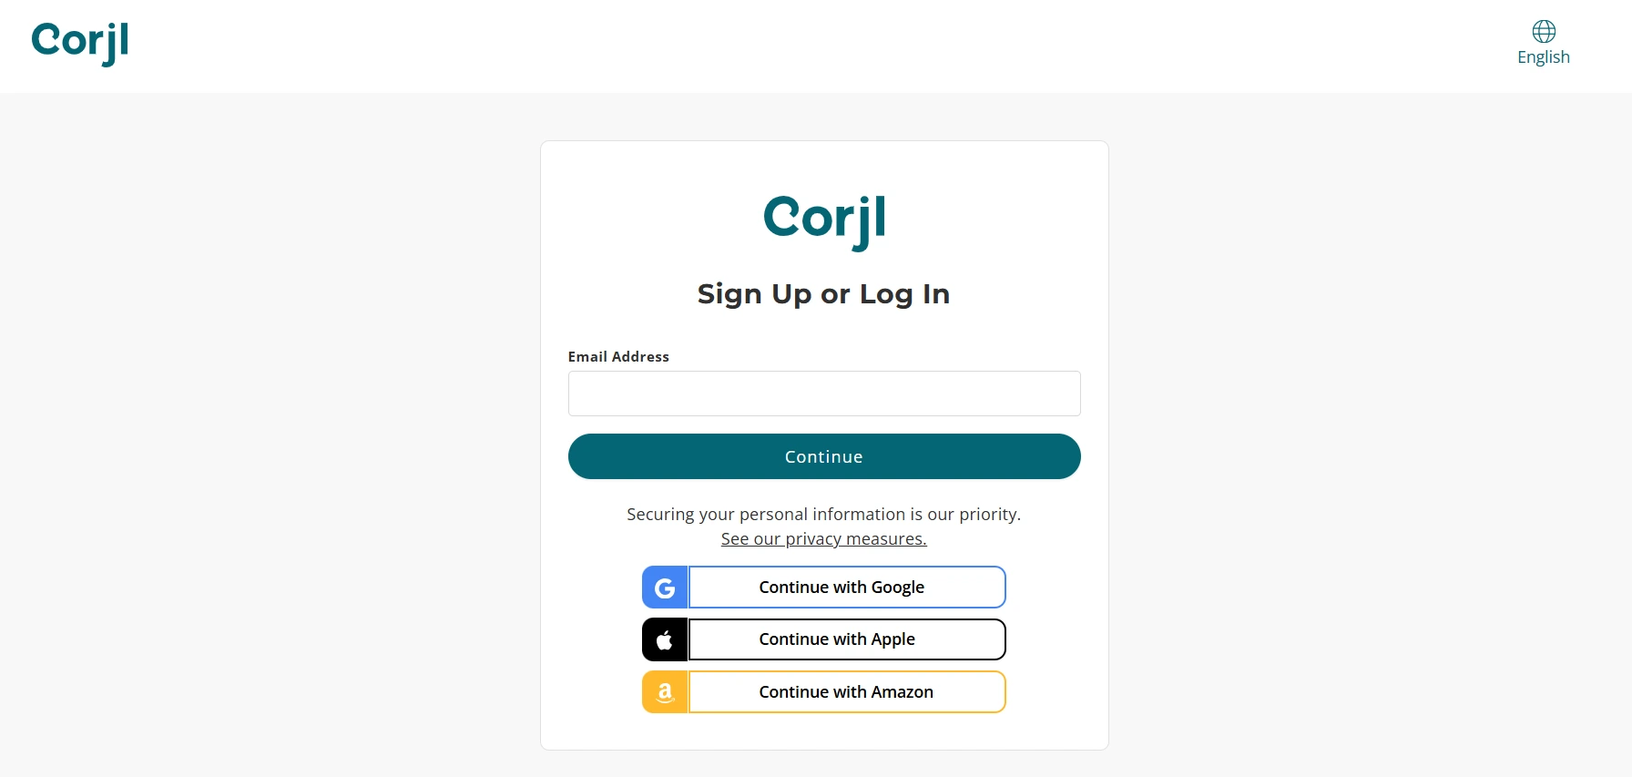The width and height of the screenshot is (1632, 777).
Task: Click the globe language icon
Action: click(1544, 32)
